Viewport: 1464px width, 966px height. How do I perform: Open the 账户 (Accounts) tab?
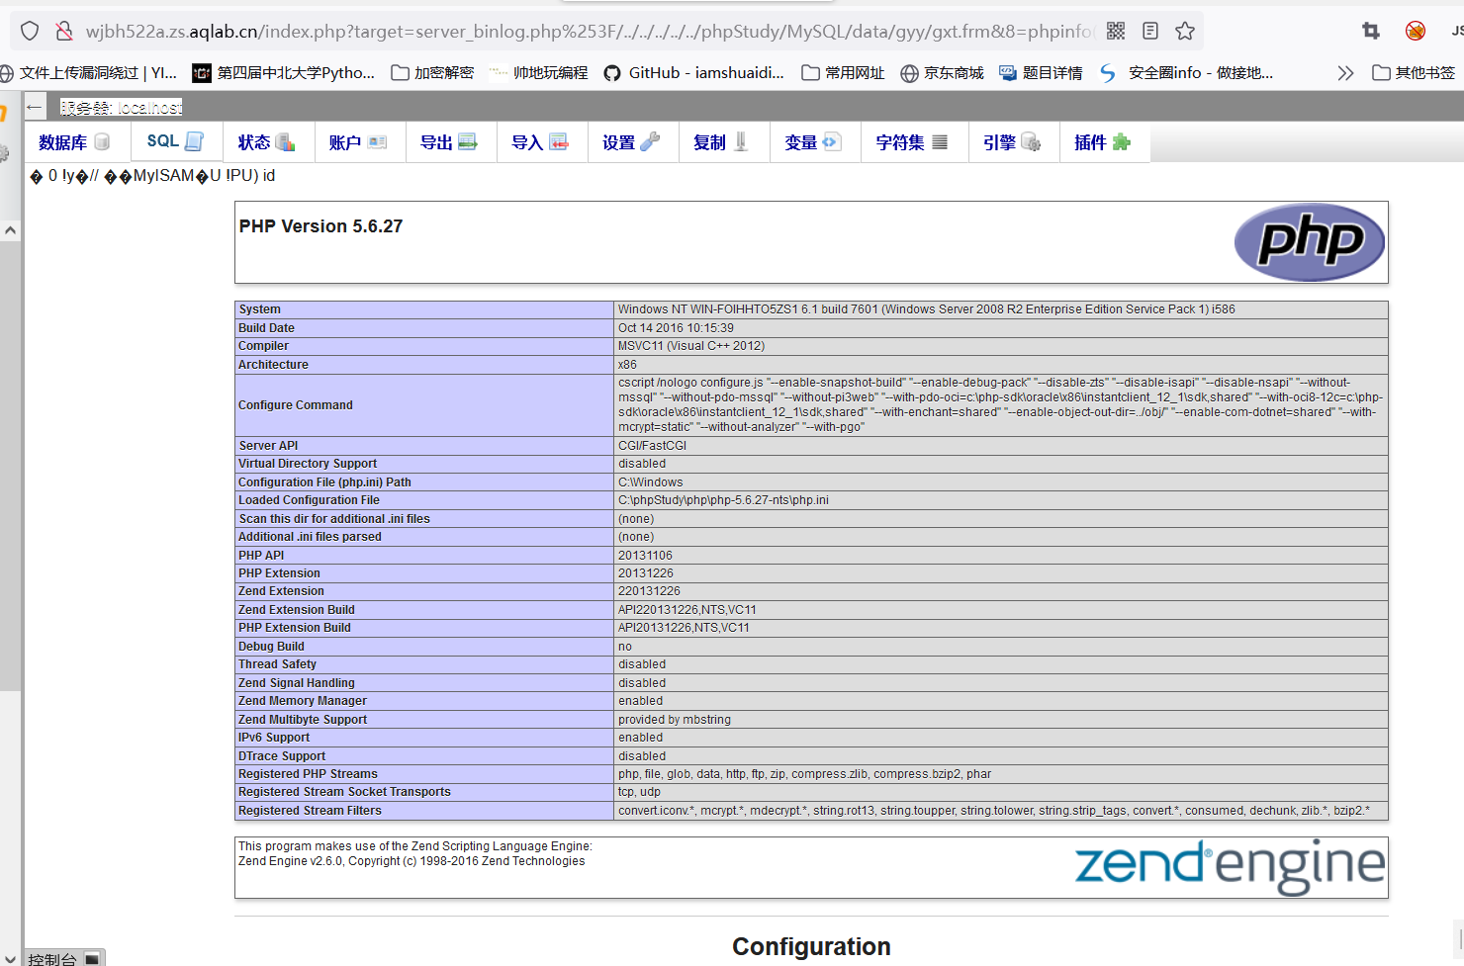click(x=359, y=142)
